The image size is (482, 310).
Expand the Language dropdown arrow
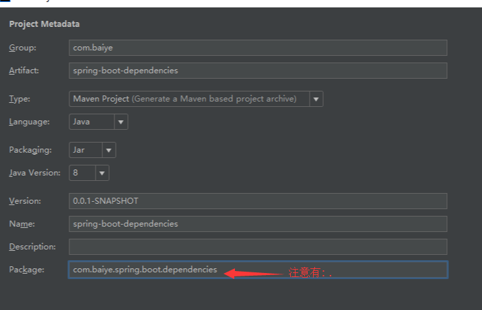click(120, 122)
